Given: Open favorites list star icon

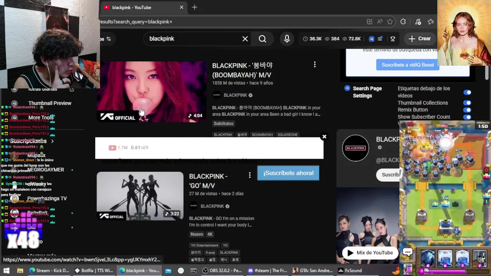Looking at the screenshot, I should click(x=431, y=22).
